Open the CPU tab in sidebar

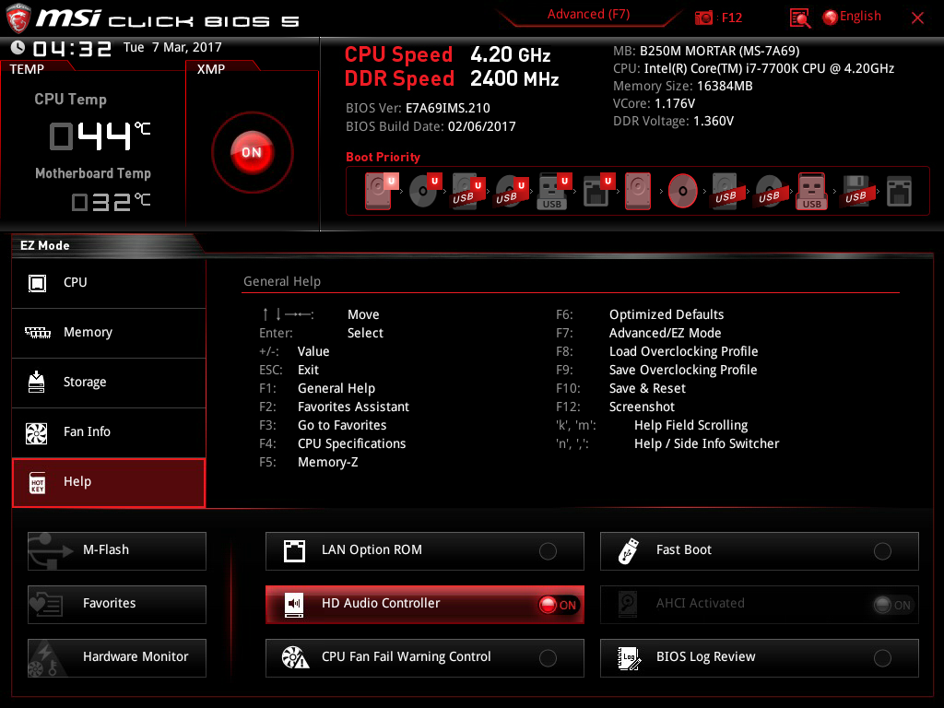(x=109, y=283)
